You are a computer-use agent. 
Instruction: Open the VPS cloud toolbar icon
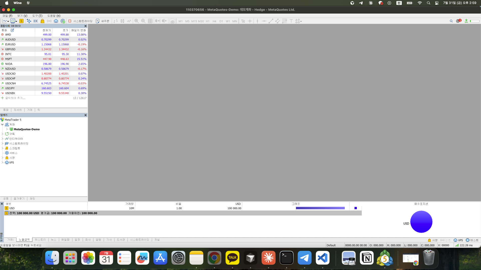pyautogui.click(x=56, y=21)
